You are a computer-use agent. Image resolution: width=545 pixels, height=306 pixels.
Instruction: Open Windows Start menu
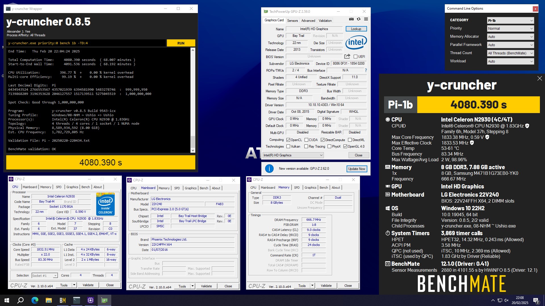pyautogui.click(x=7, y=300)
